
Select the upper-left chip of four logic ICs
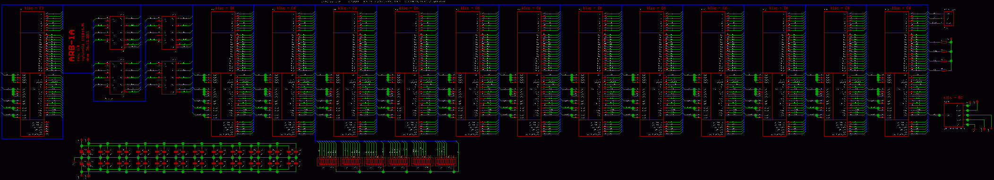(x=117, y=33)
